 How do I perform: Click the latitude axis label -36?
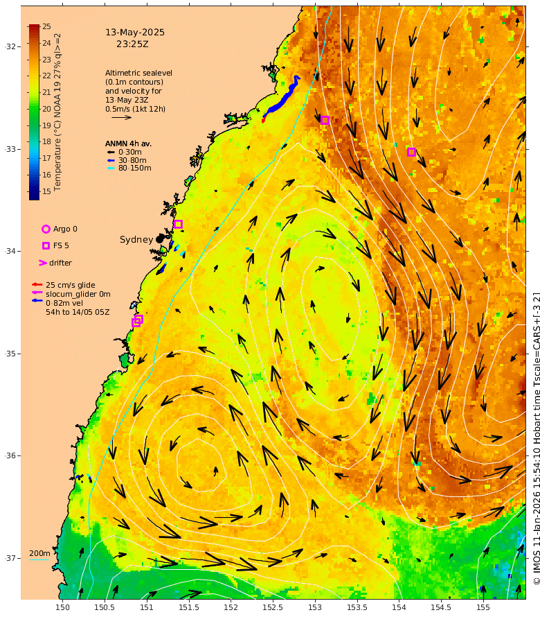pos(11,455)
